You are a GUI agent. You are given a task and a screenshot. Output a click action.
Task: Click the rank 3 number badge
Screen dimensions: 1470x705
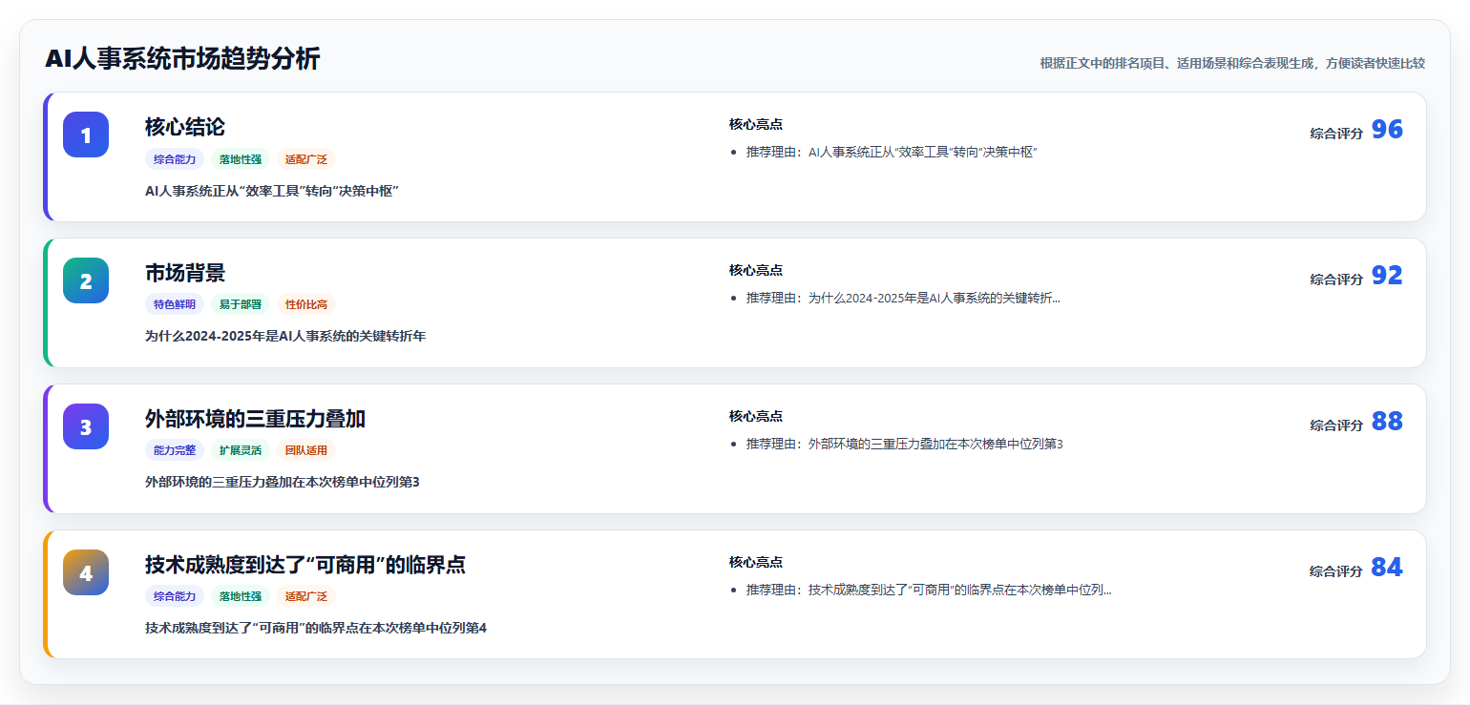tap(86, 426)
